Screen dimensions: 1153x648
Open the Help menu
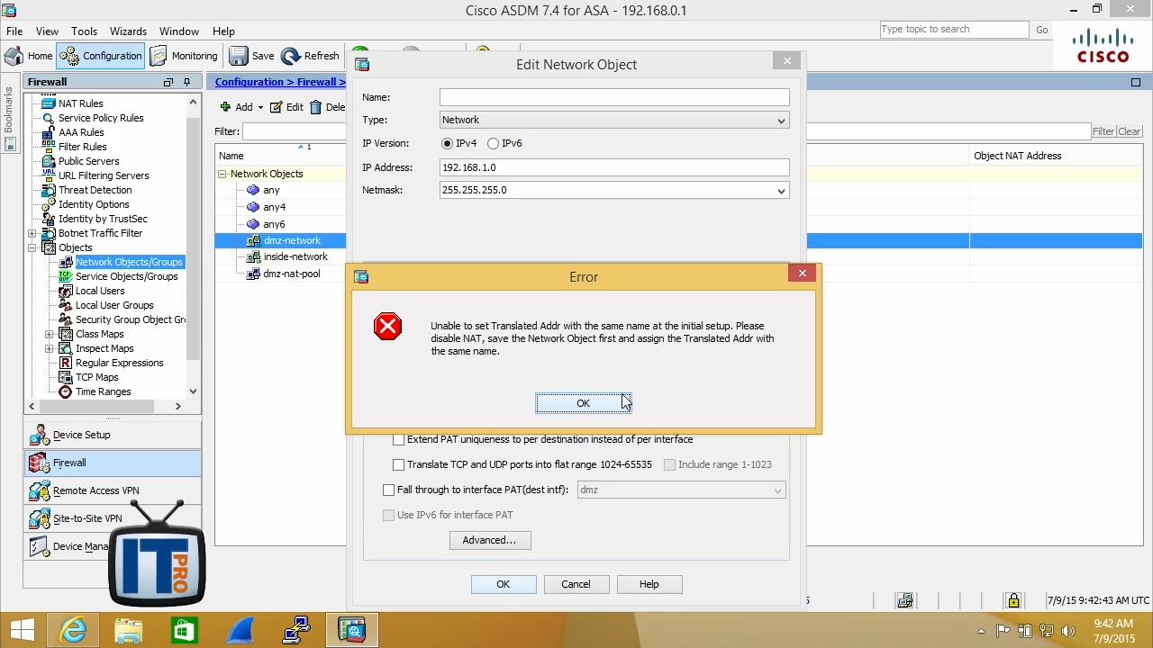(x=223, y=31)
